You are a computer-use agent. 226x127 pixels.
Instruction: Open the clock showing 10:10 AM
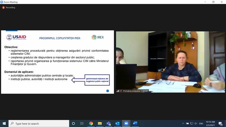tap(211, 123)
